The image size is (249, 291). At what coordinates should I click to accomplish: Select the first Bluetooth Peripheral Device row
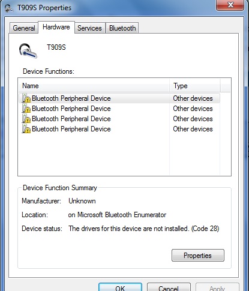[119, 98]
